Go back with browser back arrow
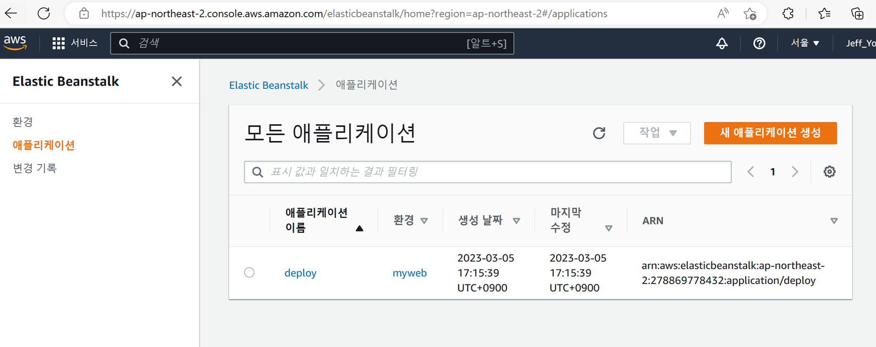Viewport: 876px width, 347px height. click(x=11, y=13)
